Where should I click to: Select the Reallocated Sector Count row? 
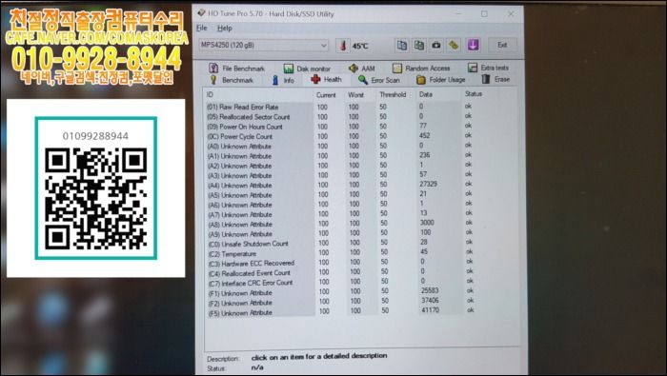pyautogui.click(x=340, y=116)
